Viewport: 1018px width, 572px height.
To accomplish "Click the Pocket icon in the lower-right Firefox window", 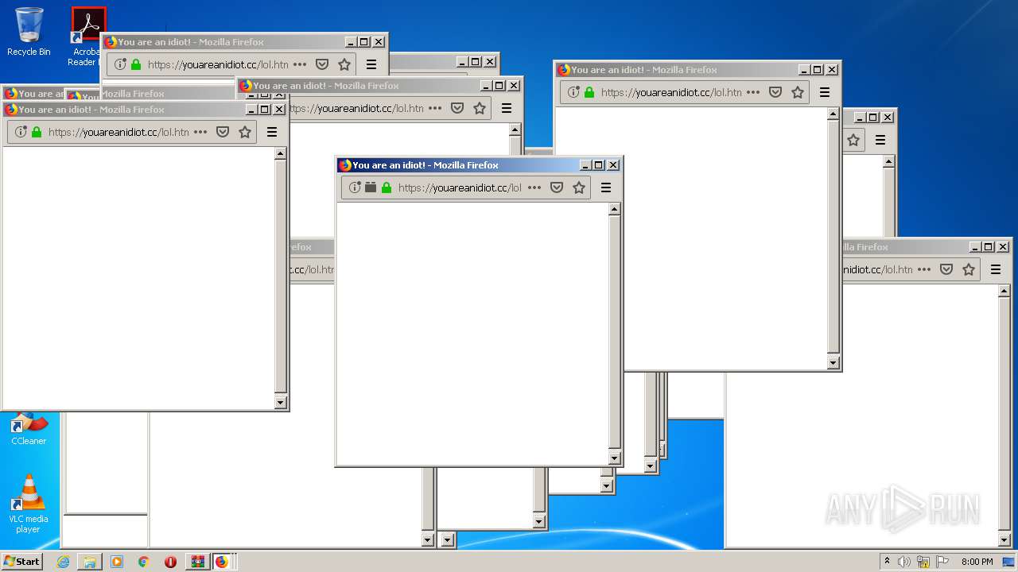I will [946, 269].
